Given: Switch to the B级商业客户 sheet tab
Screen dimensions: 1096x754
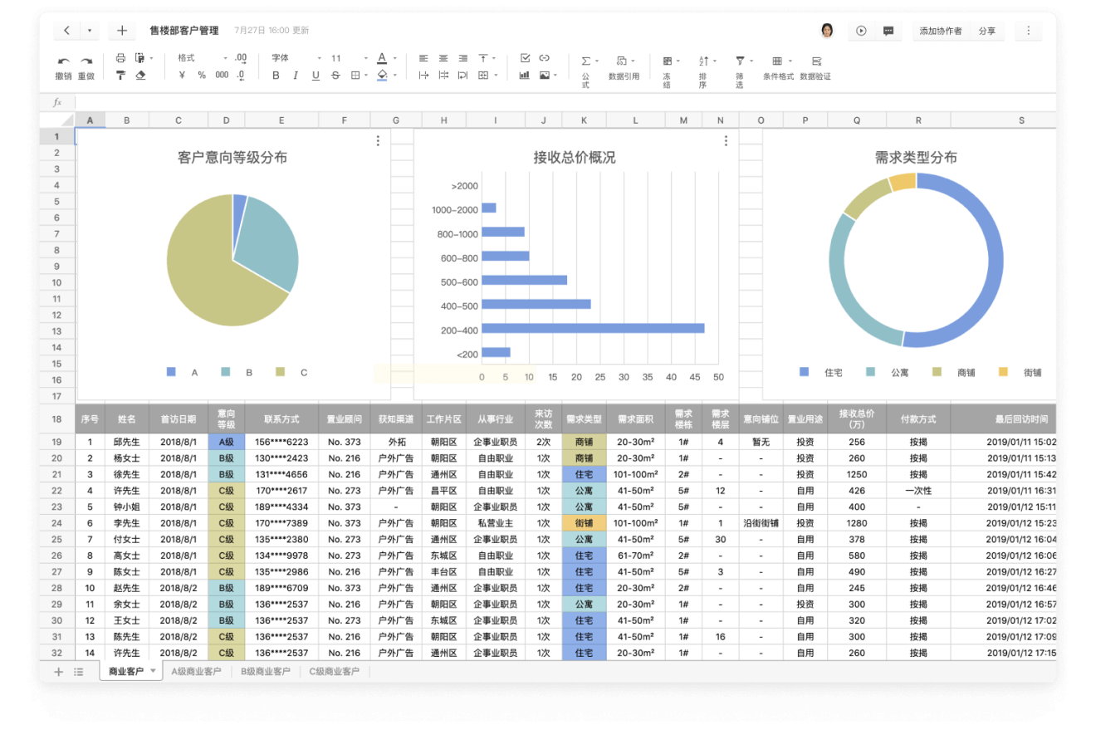Looking at the screenshot, I should 266,671.
